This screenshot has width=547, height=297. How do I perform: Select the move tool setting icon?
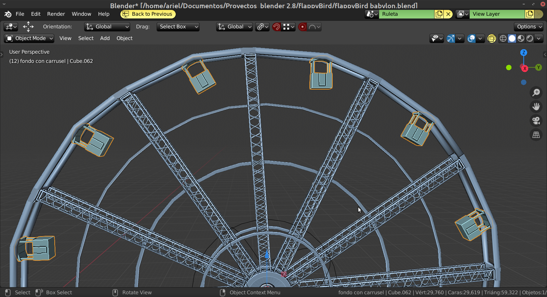tap(28, 27)
